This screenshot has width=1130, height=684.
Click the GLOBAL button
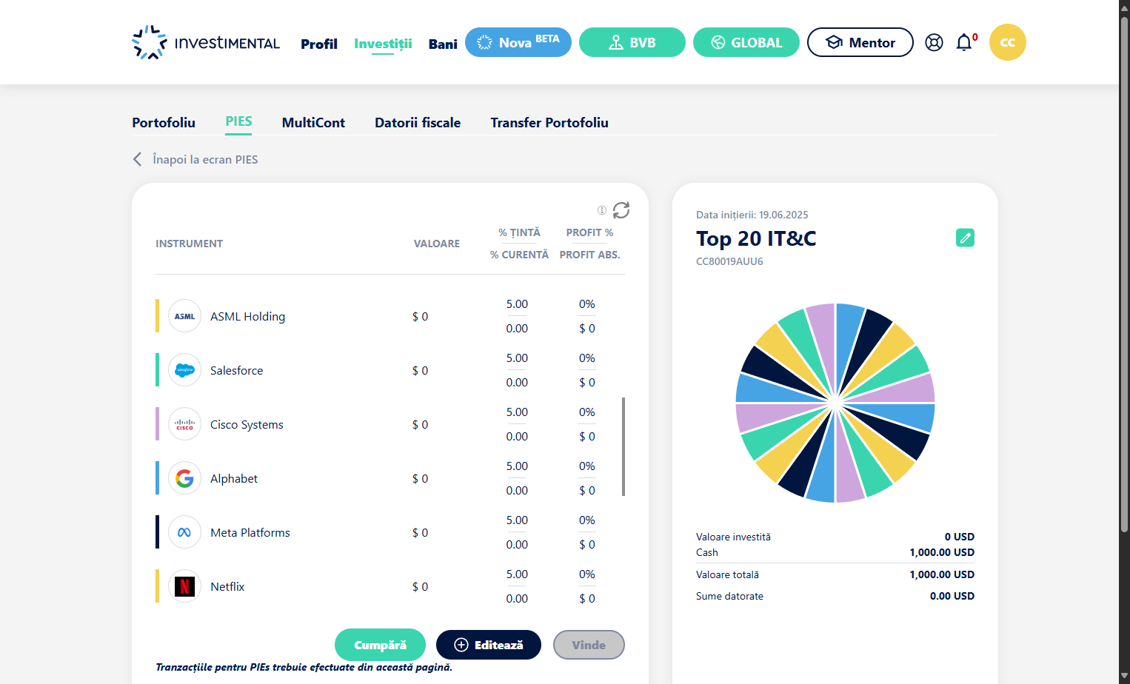click(746, 42)
